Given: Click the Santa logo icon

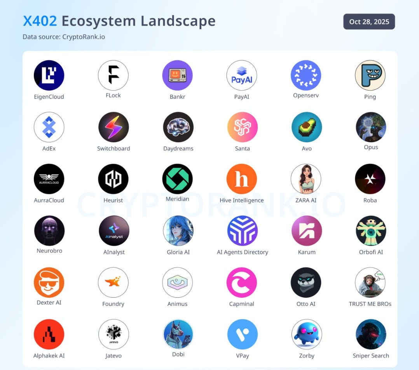Looking at the screenshot, I should coord(243,127).
